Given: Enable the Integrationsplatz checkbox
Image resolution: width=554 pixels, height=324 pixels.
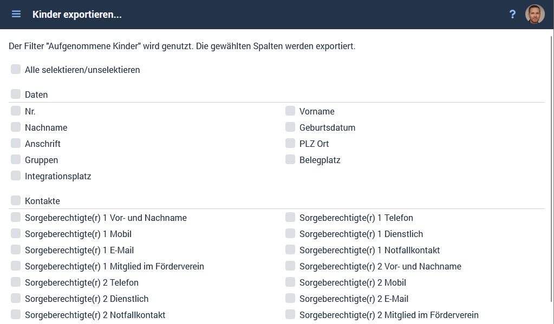Looking at the screenshot, I should pos(16,175).
